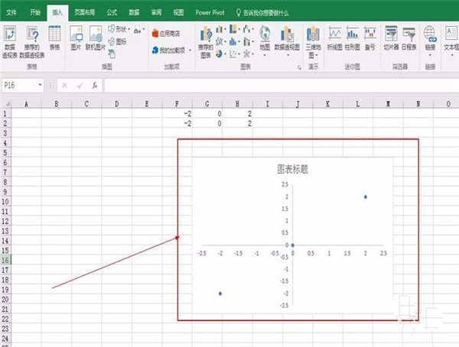Open Charts group dialog launcher
The height and width of the screenshot is (347, 459).
pos(298,67)
